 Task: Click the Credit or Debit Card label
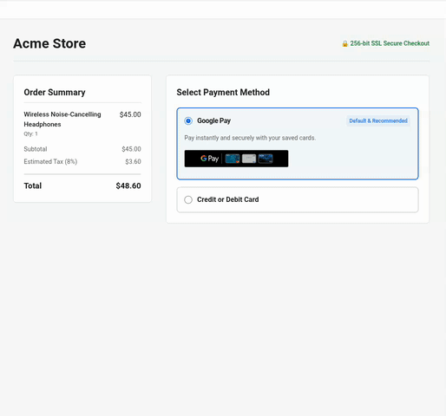pos(228,199)
